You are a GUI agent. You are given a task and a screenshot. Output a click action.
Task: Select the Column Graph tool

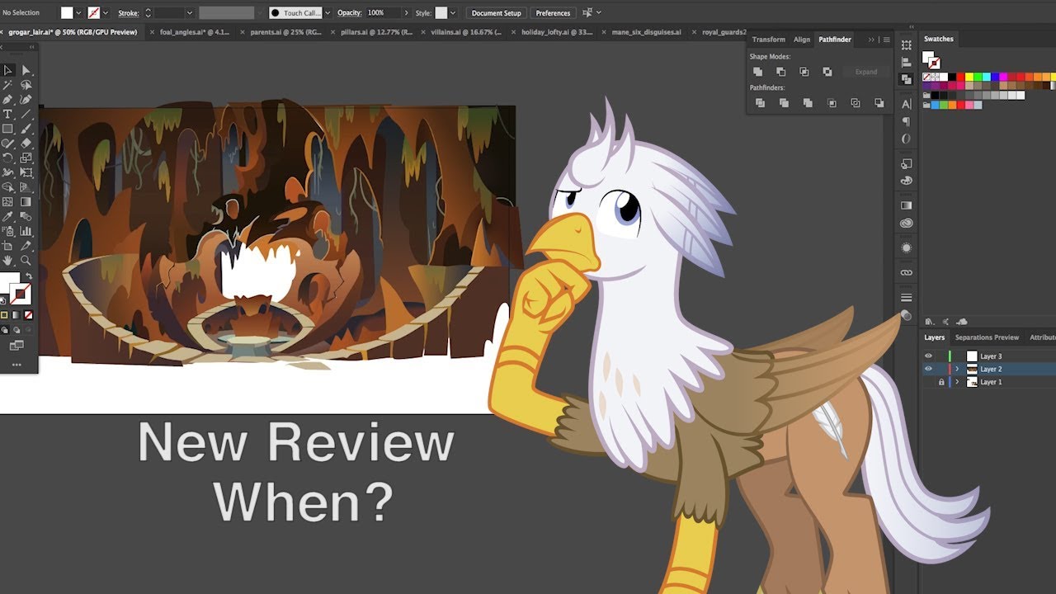26,231
